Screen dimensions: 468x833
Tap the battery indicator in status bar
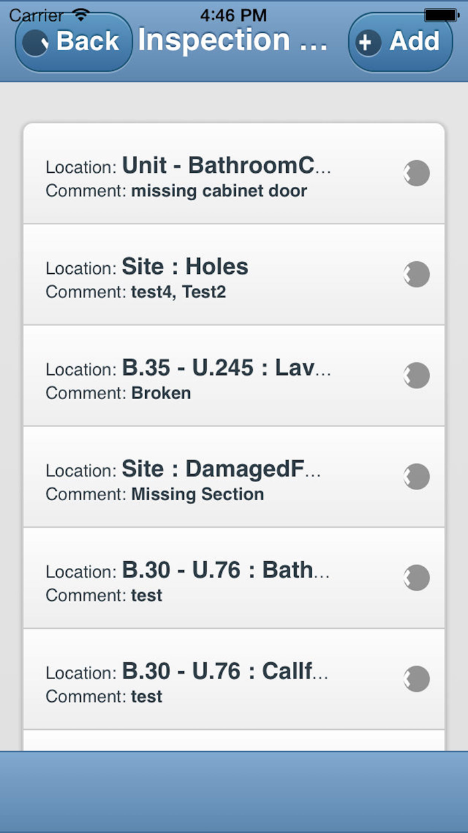coord(441,15)
